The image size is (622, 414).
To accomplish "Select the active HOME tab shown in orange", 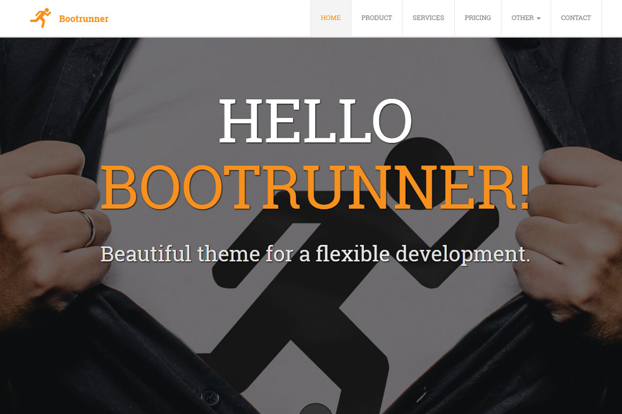I will coord(330,18).
